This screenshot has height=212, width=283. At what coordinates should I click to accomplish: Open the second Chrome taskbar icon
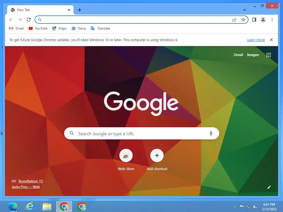[82, 206]
